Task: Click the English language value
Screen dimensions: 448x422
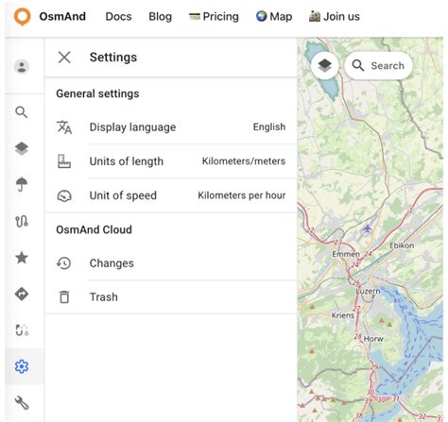Action: [x=269, y=127]
